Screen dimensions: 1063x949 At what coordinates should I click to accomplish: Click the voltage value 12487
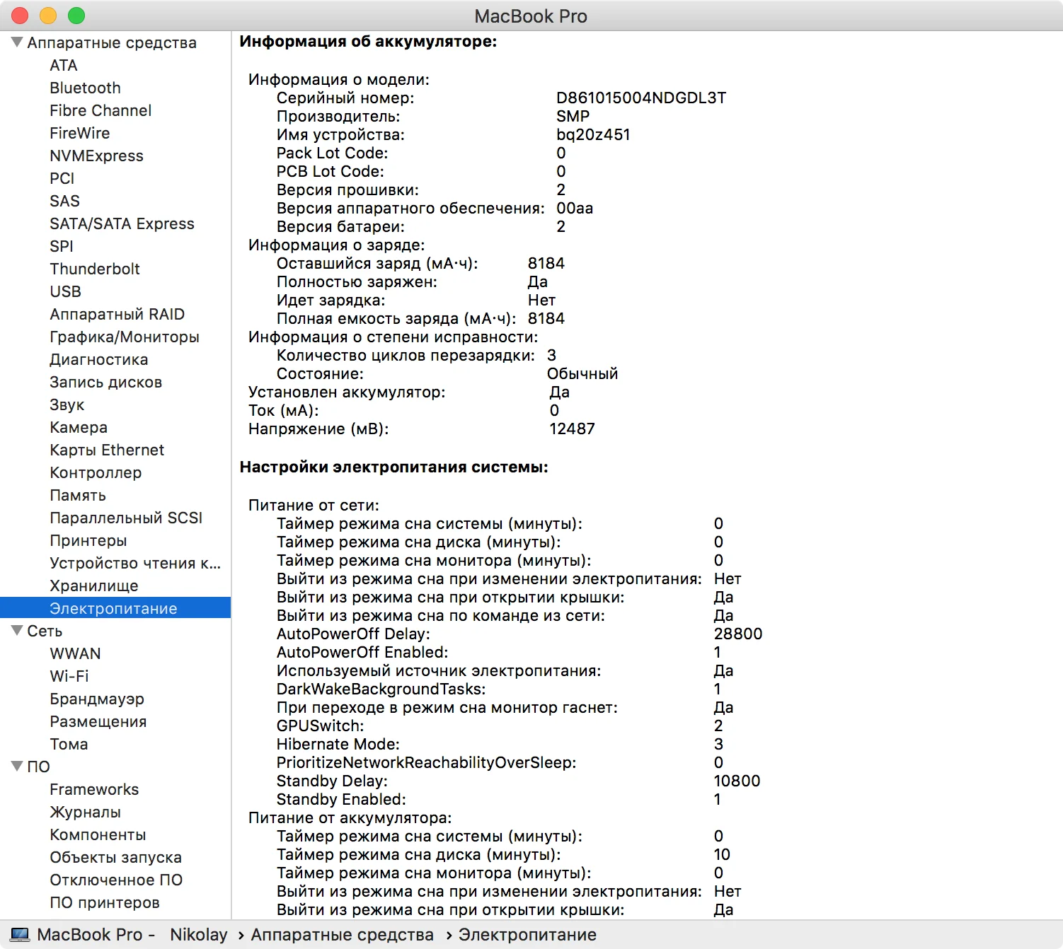[573, 429]
